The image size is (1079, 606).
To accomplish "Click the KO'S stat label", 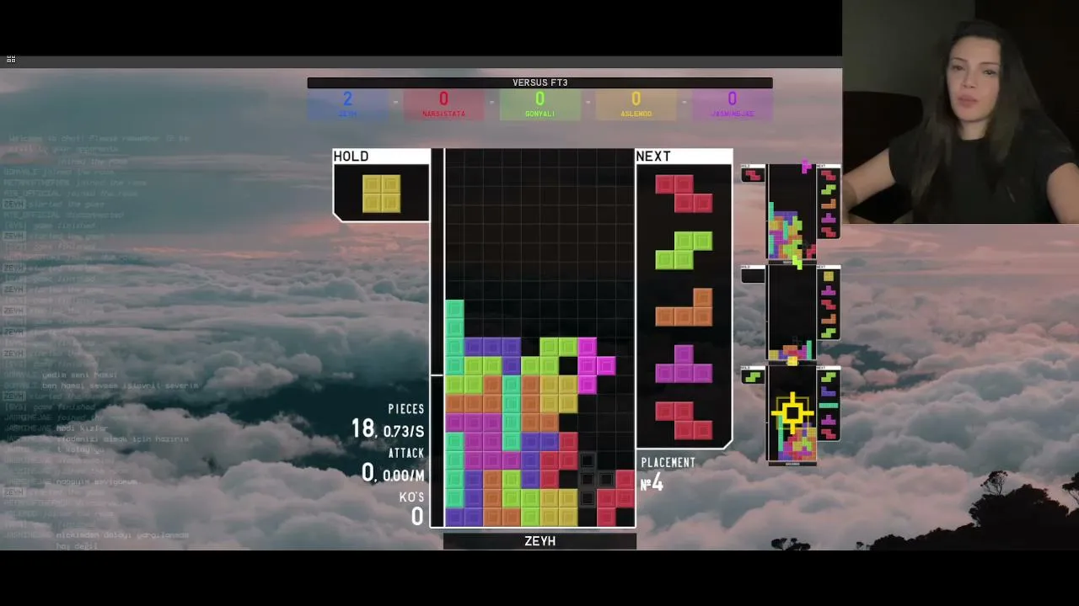I will click(x=412, y=497).
